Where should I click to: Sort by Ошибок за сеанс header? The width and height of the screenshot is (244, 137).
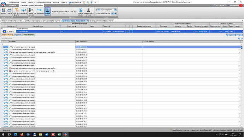coord(192,42)
